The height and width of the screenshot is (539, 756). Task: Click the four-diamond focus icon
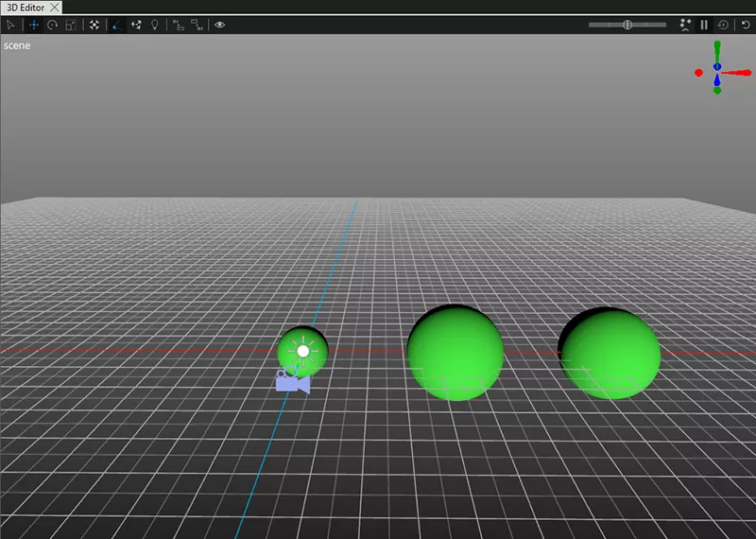pyautogui.click(x=94, y=25)
